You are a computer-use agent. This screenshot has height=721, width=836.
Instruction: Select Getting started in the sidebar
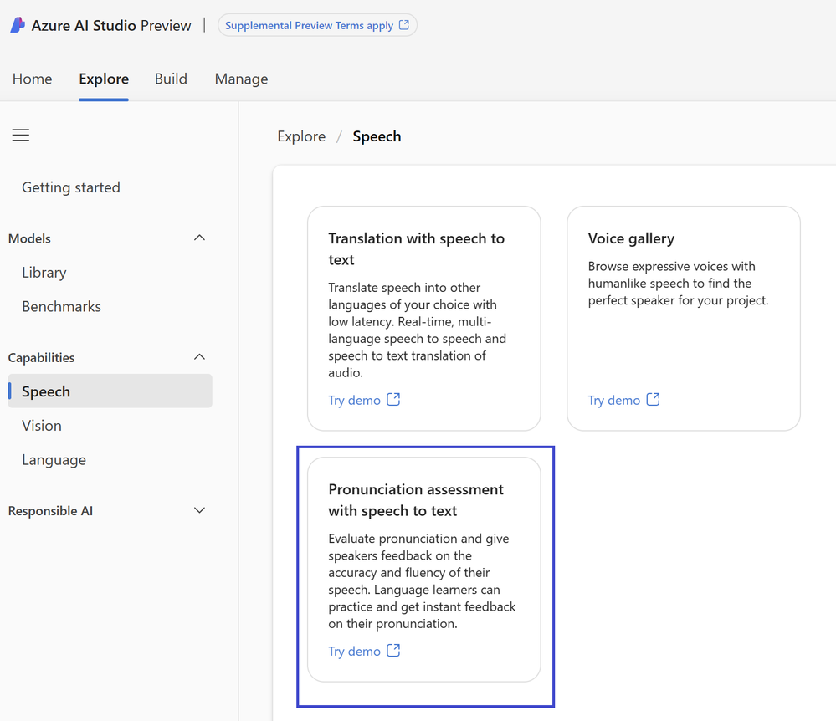[x=71, y=187]
